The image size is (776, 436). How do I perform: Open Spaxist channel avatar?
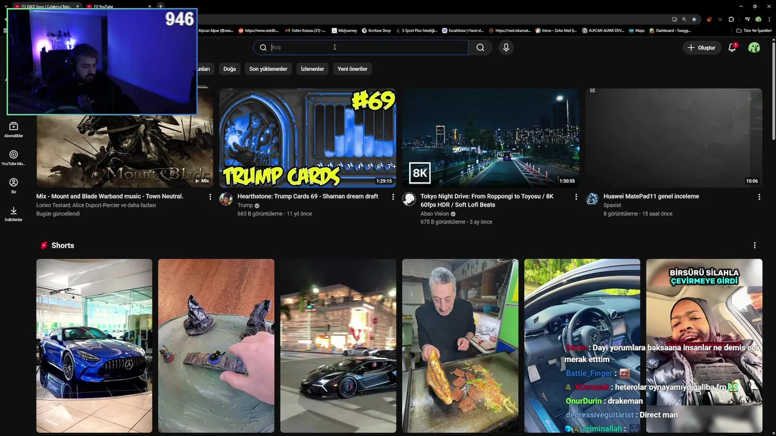(592, 199)
